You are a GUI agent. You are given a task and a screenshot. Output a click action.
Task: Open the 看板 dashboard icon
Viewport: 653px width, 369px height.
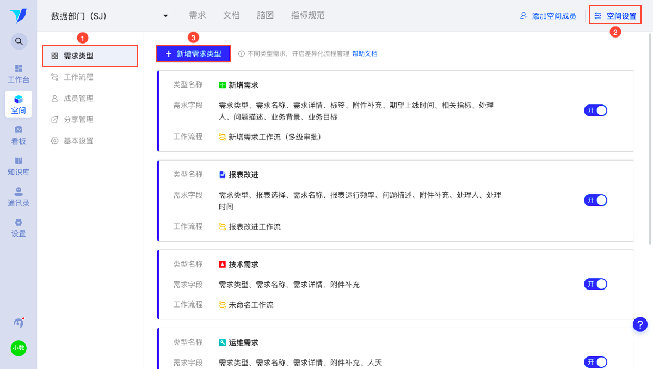click(x=19, y=136)
